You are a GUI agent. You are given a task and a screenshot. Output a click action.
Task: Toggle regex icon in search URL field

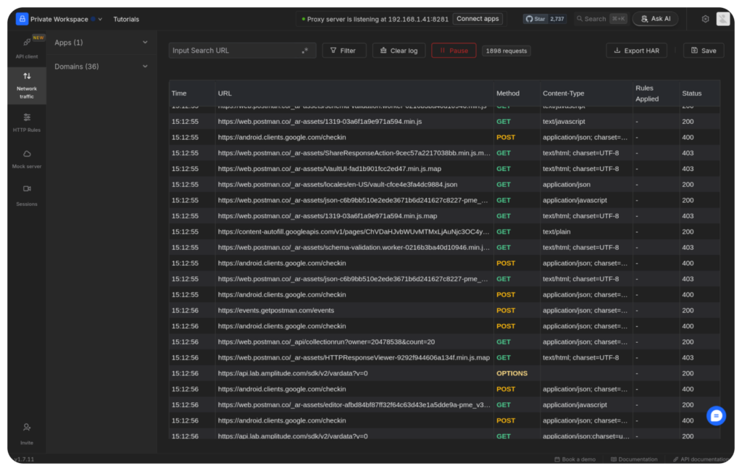tap(305, 51)
